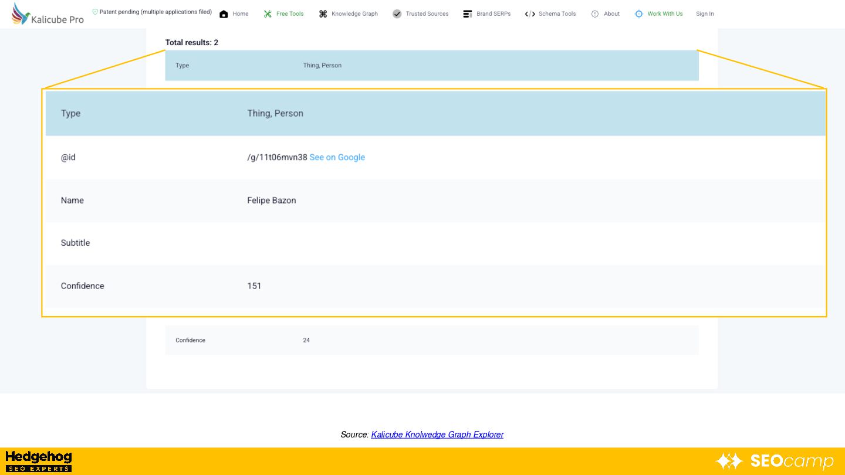Click the Schema Tools code icon
Image resolution: width=845 pixels, height=475 pixels.
click(x=530, y=14)
